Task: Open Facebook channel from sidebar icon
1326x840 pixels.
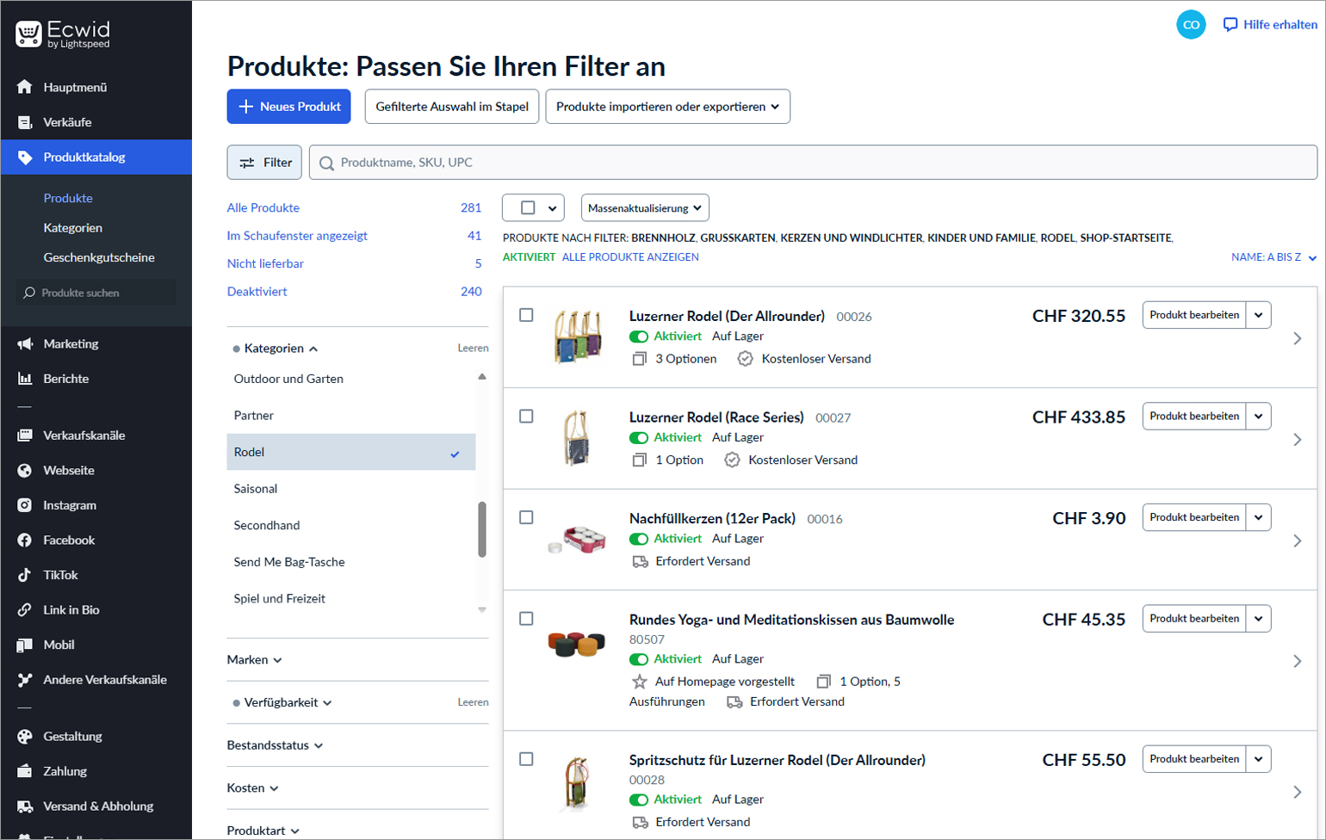Action: point(25,540)
